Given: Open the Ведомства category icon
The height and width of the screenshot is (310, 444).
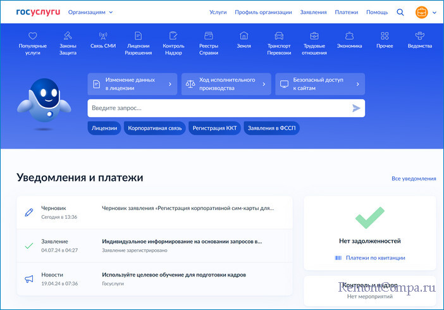Looking at the screenshot, I should (419, 36).
